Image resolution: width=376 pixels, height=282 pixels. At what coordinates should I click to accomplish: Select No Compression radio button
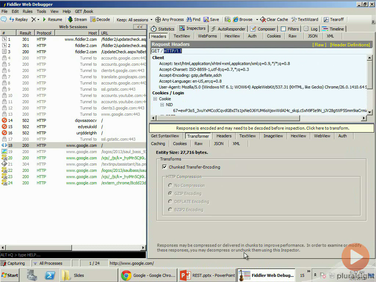click(170, 185)
